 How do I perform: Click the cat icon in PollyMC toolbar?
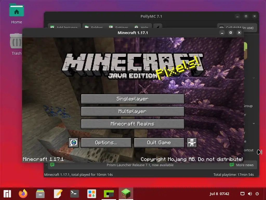coord(158,27)
